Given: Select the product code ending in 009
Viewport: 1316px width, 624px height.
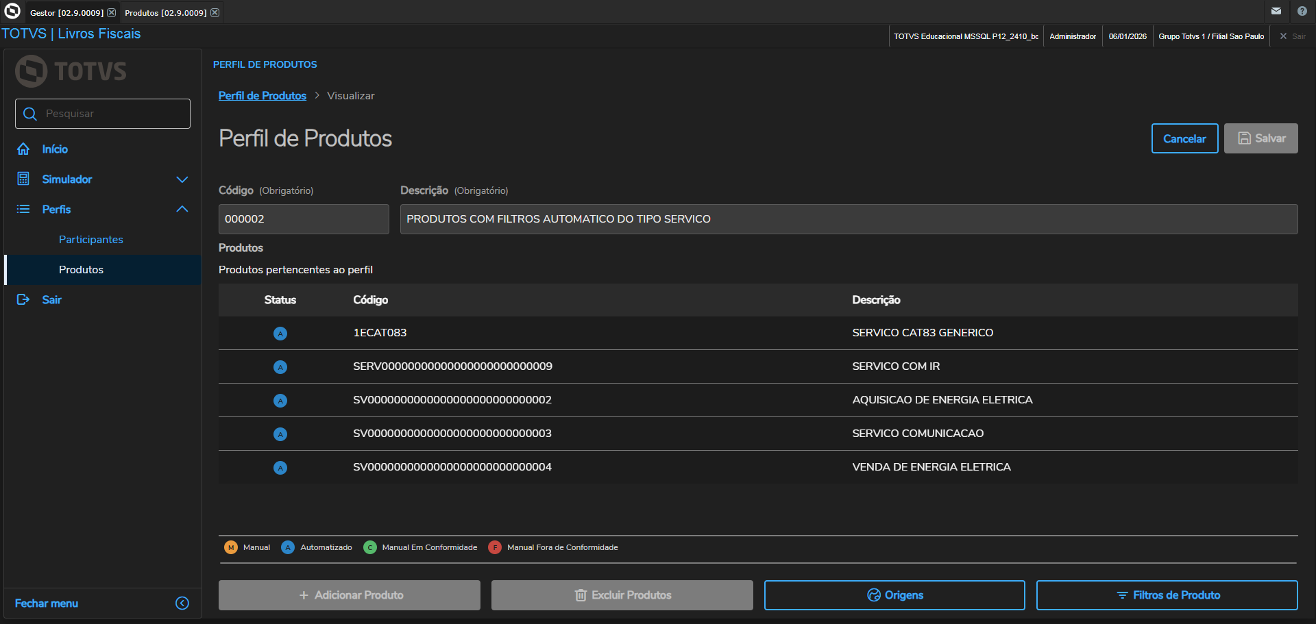Looking at the screenshot, I should [452, 366].
